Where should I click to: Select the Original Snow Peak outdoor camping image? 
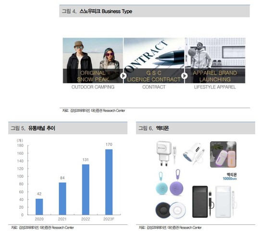[x=93, y=61]
